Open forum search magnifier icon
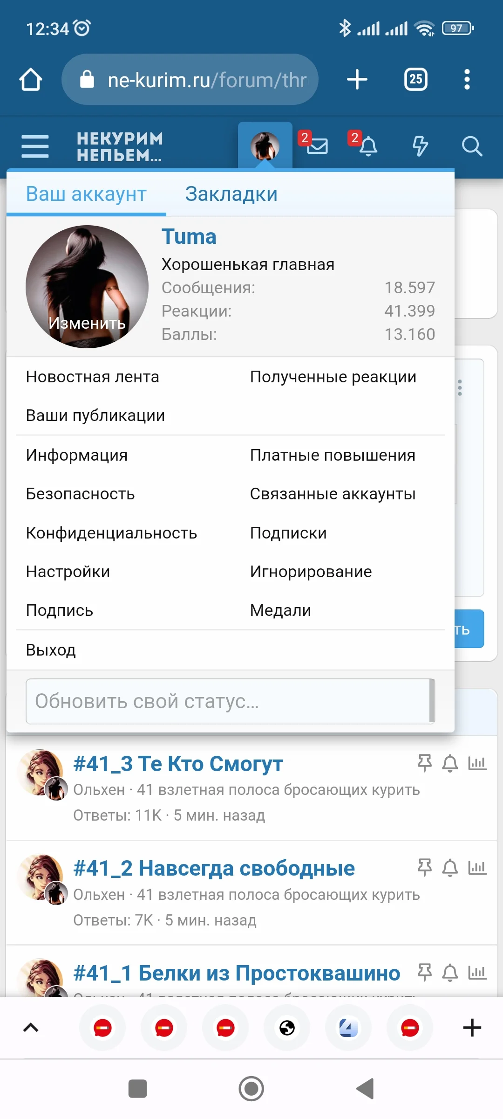Image resolution: width=503 pixels, height=1119 pixels. tap(472, 146)
